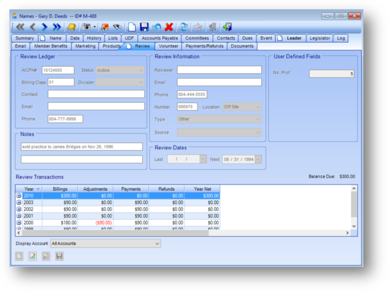
Task: Open the Status dropdown showing Active
Action: (120, 70)
